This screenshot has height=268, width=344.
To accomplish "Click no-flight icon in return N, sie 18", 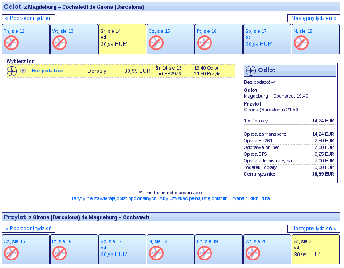I will (156, 253).
